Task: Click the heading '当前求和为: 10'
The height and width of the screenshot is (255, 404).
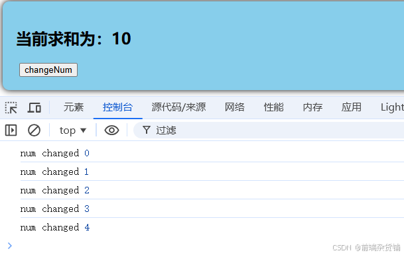Action: 74,39
